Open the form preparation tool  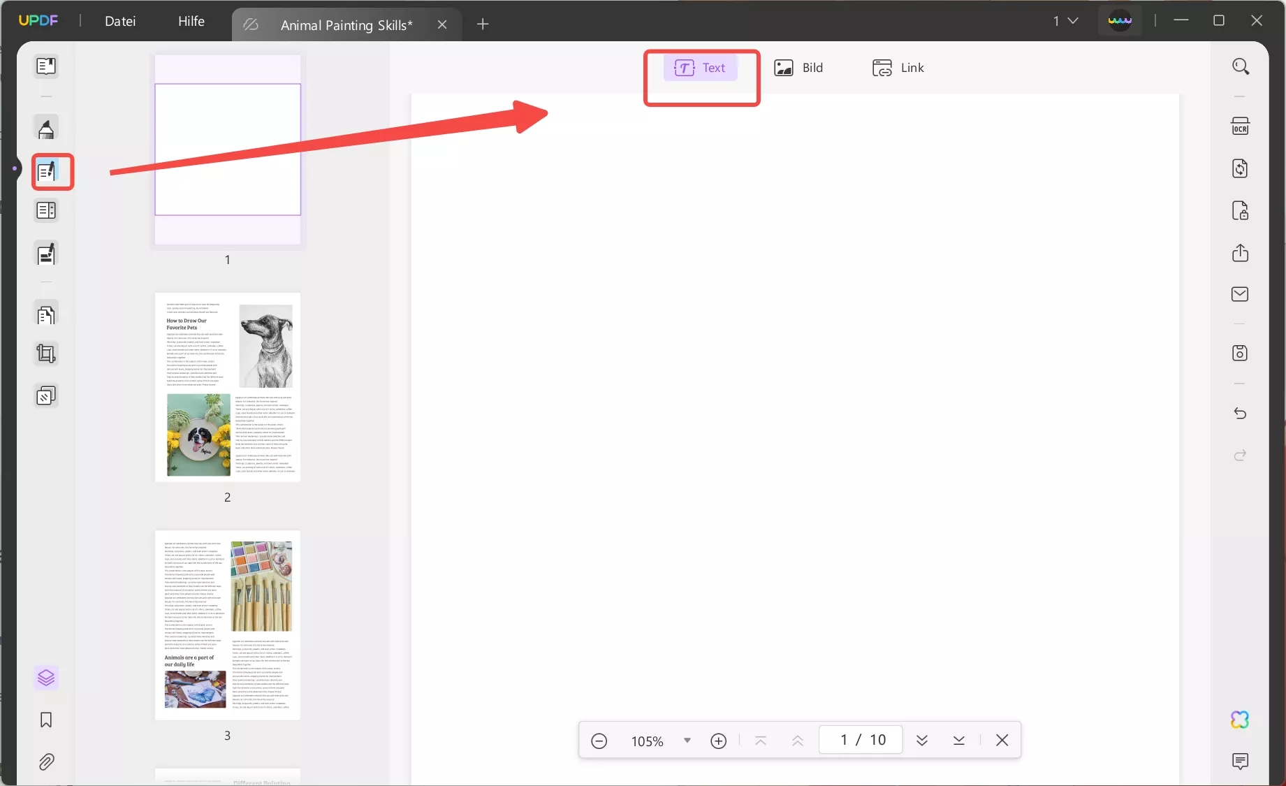click(46, 210)
